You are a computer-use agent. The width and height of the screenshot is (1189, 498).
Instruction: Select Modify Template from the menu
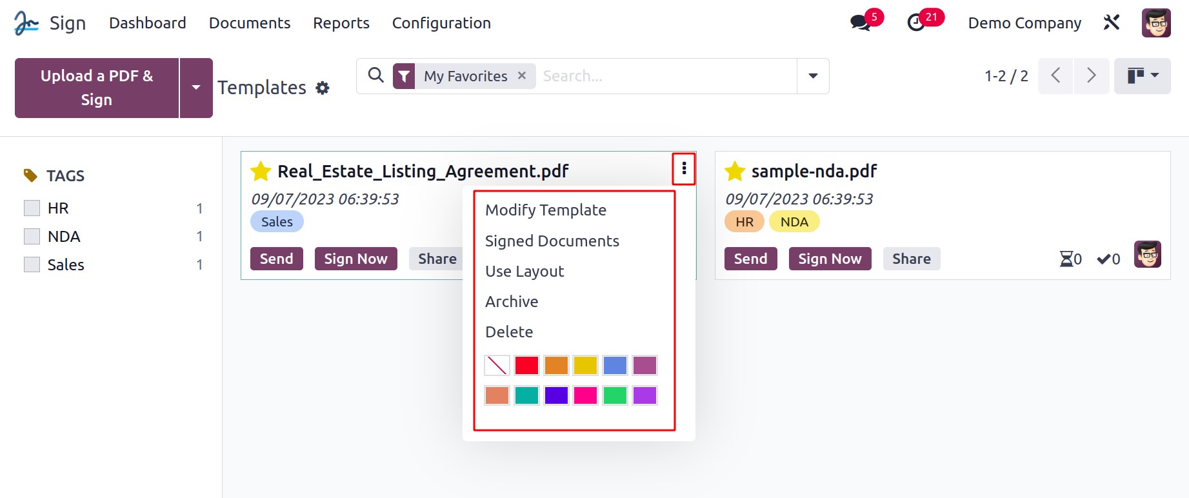pos(546,210)
